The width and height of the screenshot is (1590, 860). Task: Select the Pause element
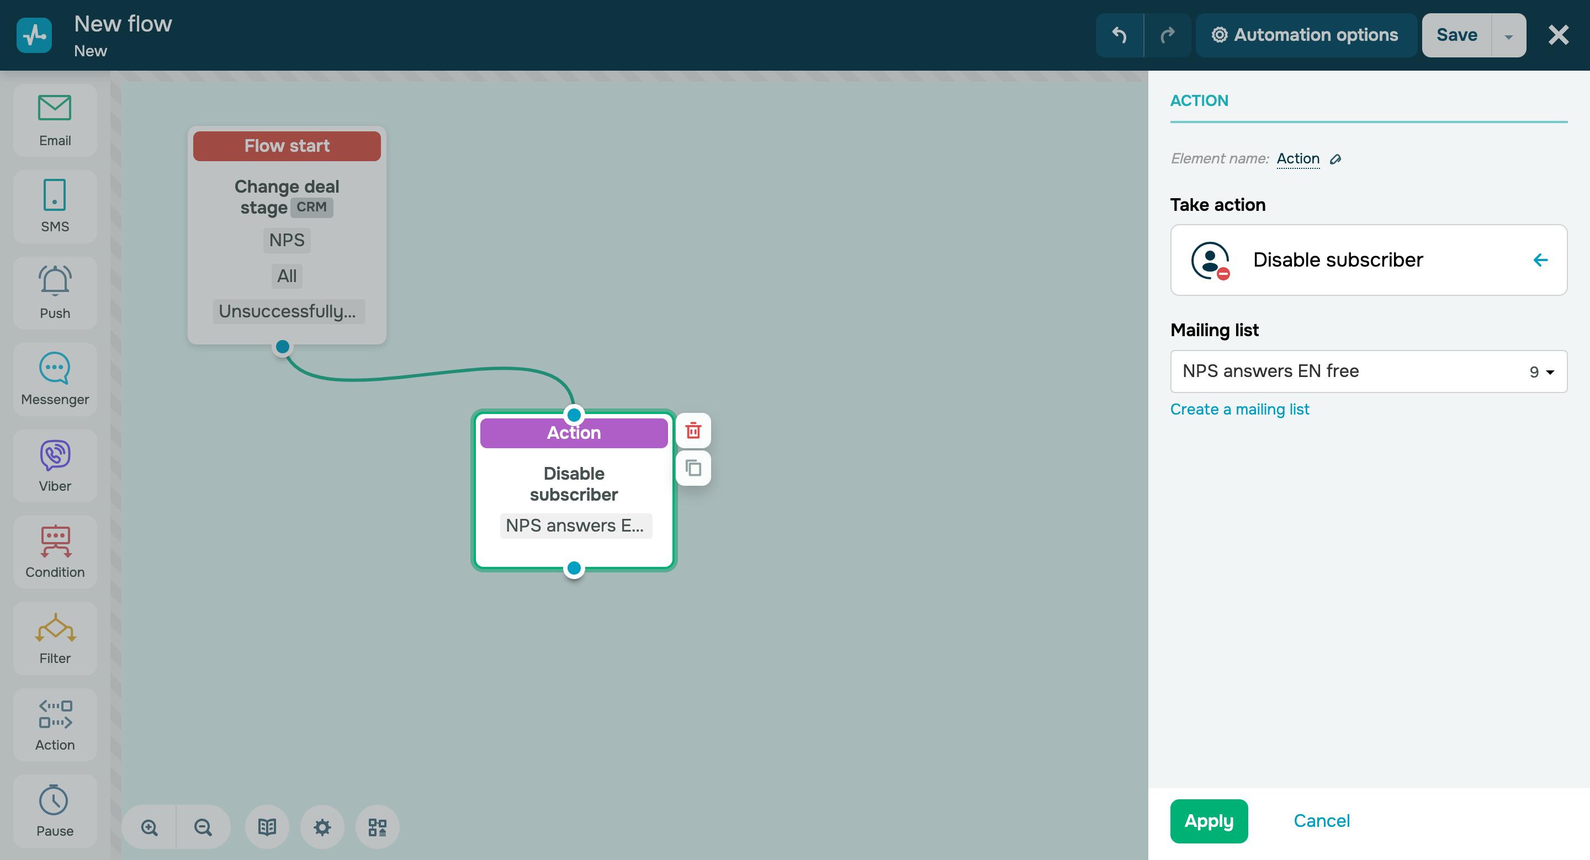54,810
